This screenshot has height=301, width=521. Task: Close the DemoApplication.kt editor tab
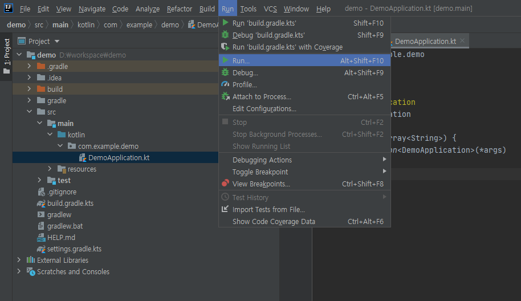tap(462, 40)
